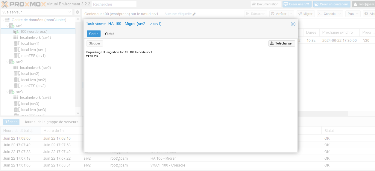Select local-lvm (srv2) in the tree
Viewport: 375px width, 171px height.
33,80
